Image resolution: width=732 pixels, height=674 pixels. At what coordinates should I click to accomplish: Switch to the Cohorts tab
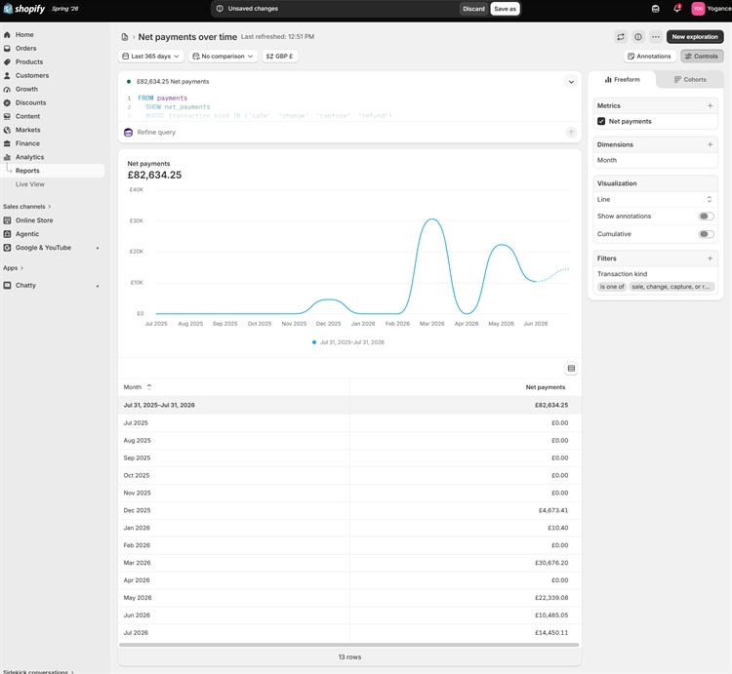pyautogui.click(x=690, y=80)
